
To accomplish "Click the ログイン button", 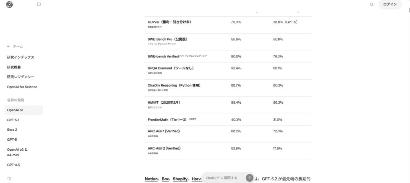I will click(390, 4).
